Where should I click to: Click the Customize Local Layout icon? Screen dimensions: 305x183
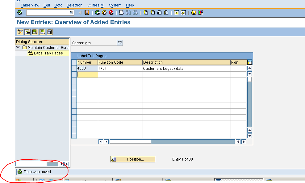point(200,13)
